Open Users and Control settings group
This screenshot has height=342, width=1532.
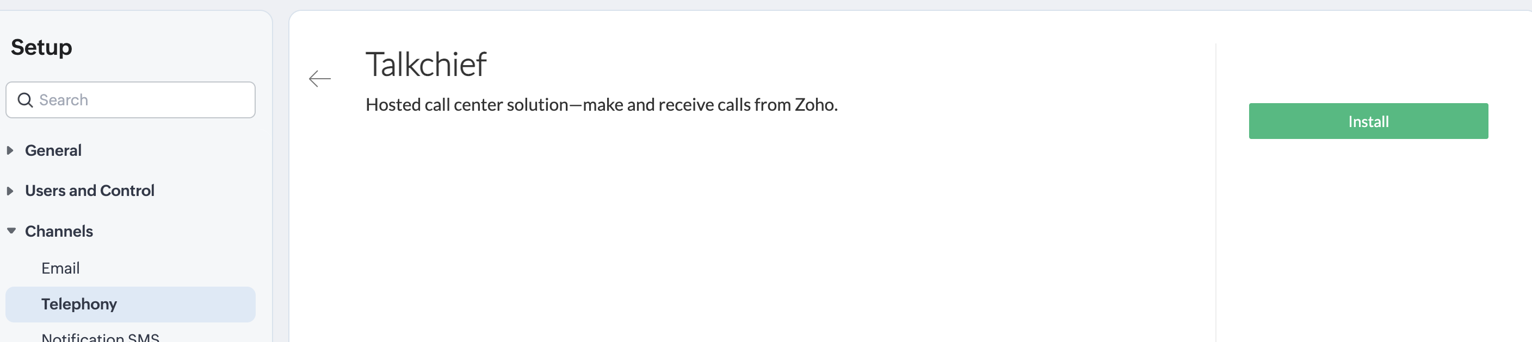(90, 191)
